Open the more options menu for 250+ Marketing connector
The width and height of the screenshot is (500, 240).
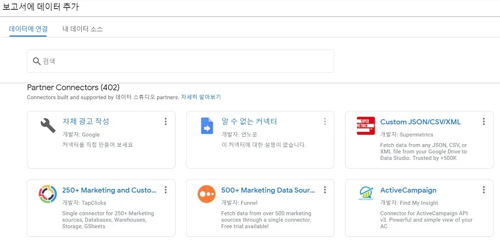165,190
